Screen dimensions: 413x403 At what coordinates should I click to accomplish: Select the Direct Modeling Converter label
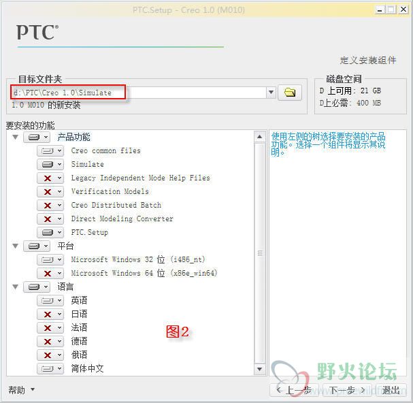click(122, 219)
